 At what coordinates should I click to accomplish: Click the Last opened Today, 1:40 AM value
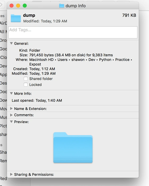[49, 101]
